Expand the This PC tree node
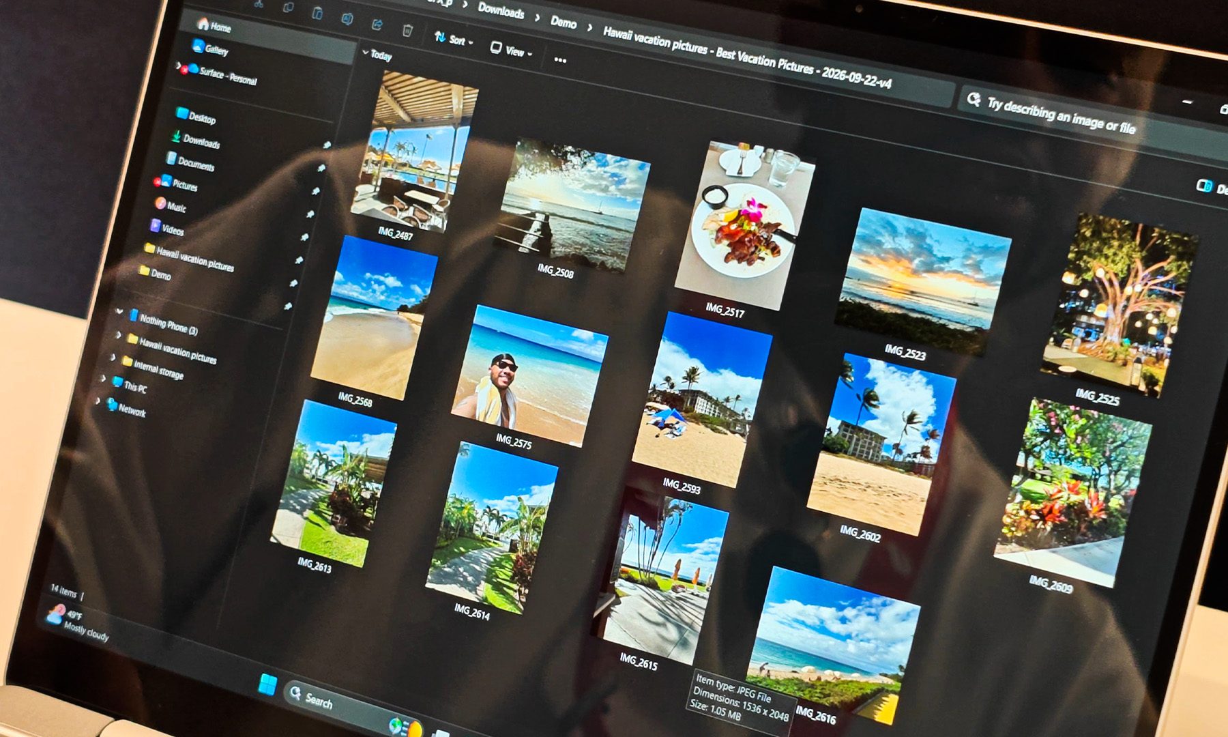Image resolution: width=1228 pixels, height=737 pixels. pyautogui.click(x=104, y=378)
